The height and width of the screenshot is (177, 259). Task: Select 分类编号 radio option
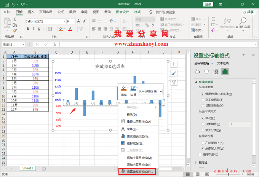[x=203, y=124]
